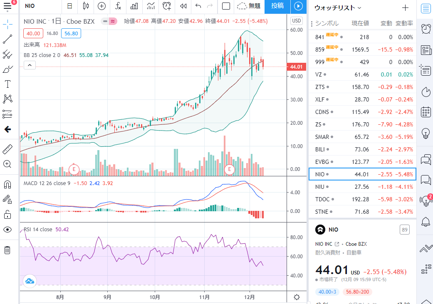Click the sell price 40.00 button
Viewport: 433px width, 304px height.
pyautogui.click(x=33, y=33)
